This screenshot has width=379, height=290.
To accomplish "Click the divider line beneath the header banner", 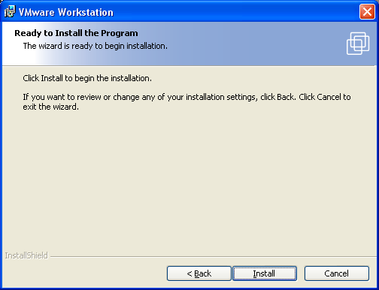I will coord(189,66).
